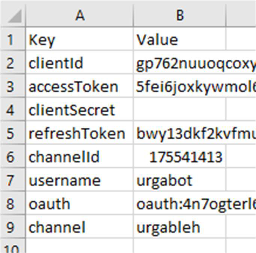This screenshot has height=253, width=256.
Task: Select row 1 header
Action: pos(10,39)
